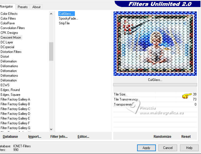
Task: Randomize the filter settings
Action: [162, 137]
